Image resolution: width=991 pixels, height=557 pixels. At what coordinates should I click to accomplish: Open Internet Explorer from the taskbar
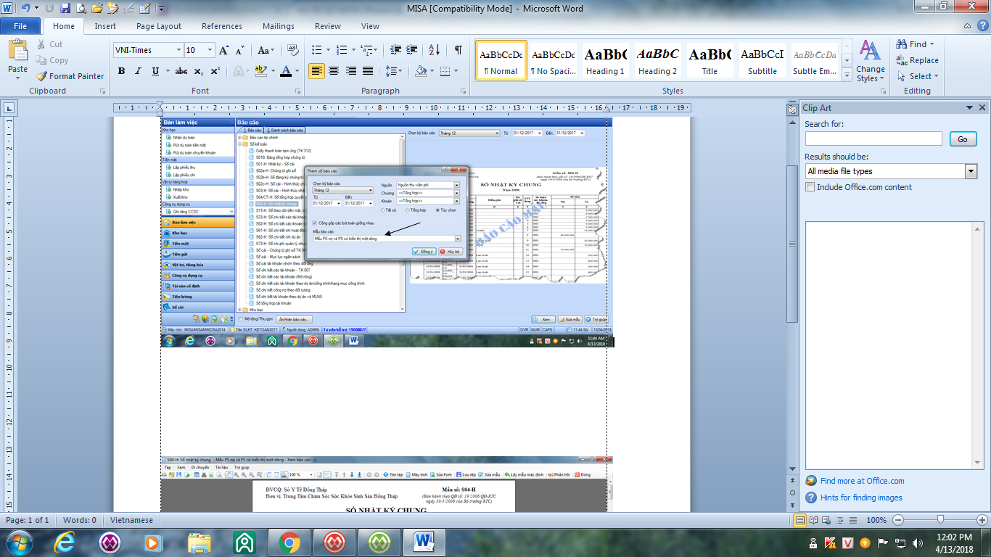coord(65,542)
